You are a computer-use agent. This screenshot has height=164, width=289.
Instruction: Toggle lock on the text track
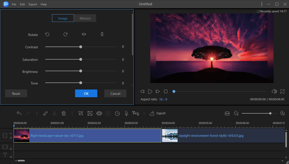pyautogui.click(x=11, y=156)
